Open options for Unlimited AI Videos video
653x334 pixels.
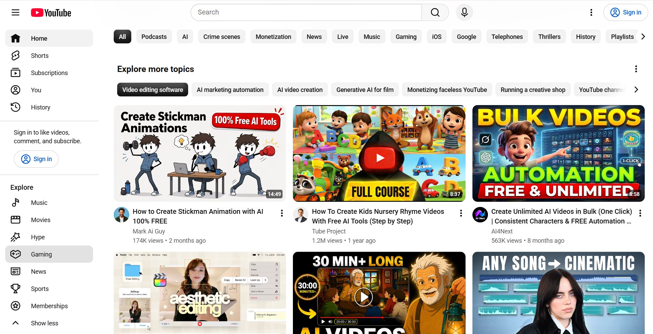point(640,213)
